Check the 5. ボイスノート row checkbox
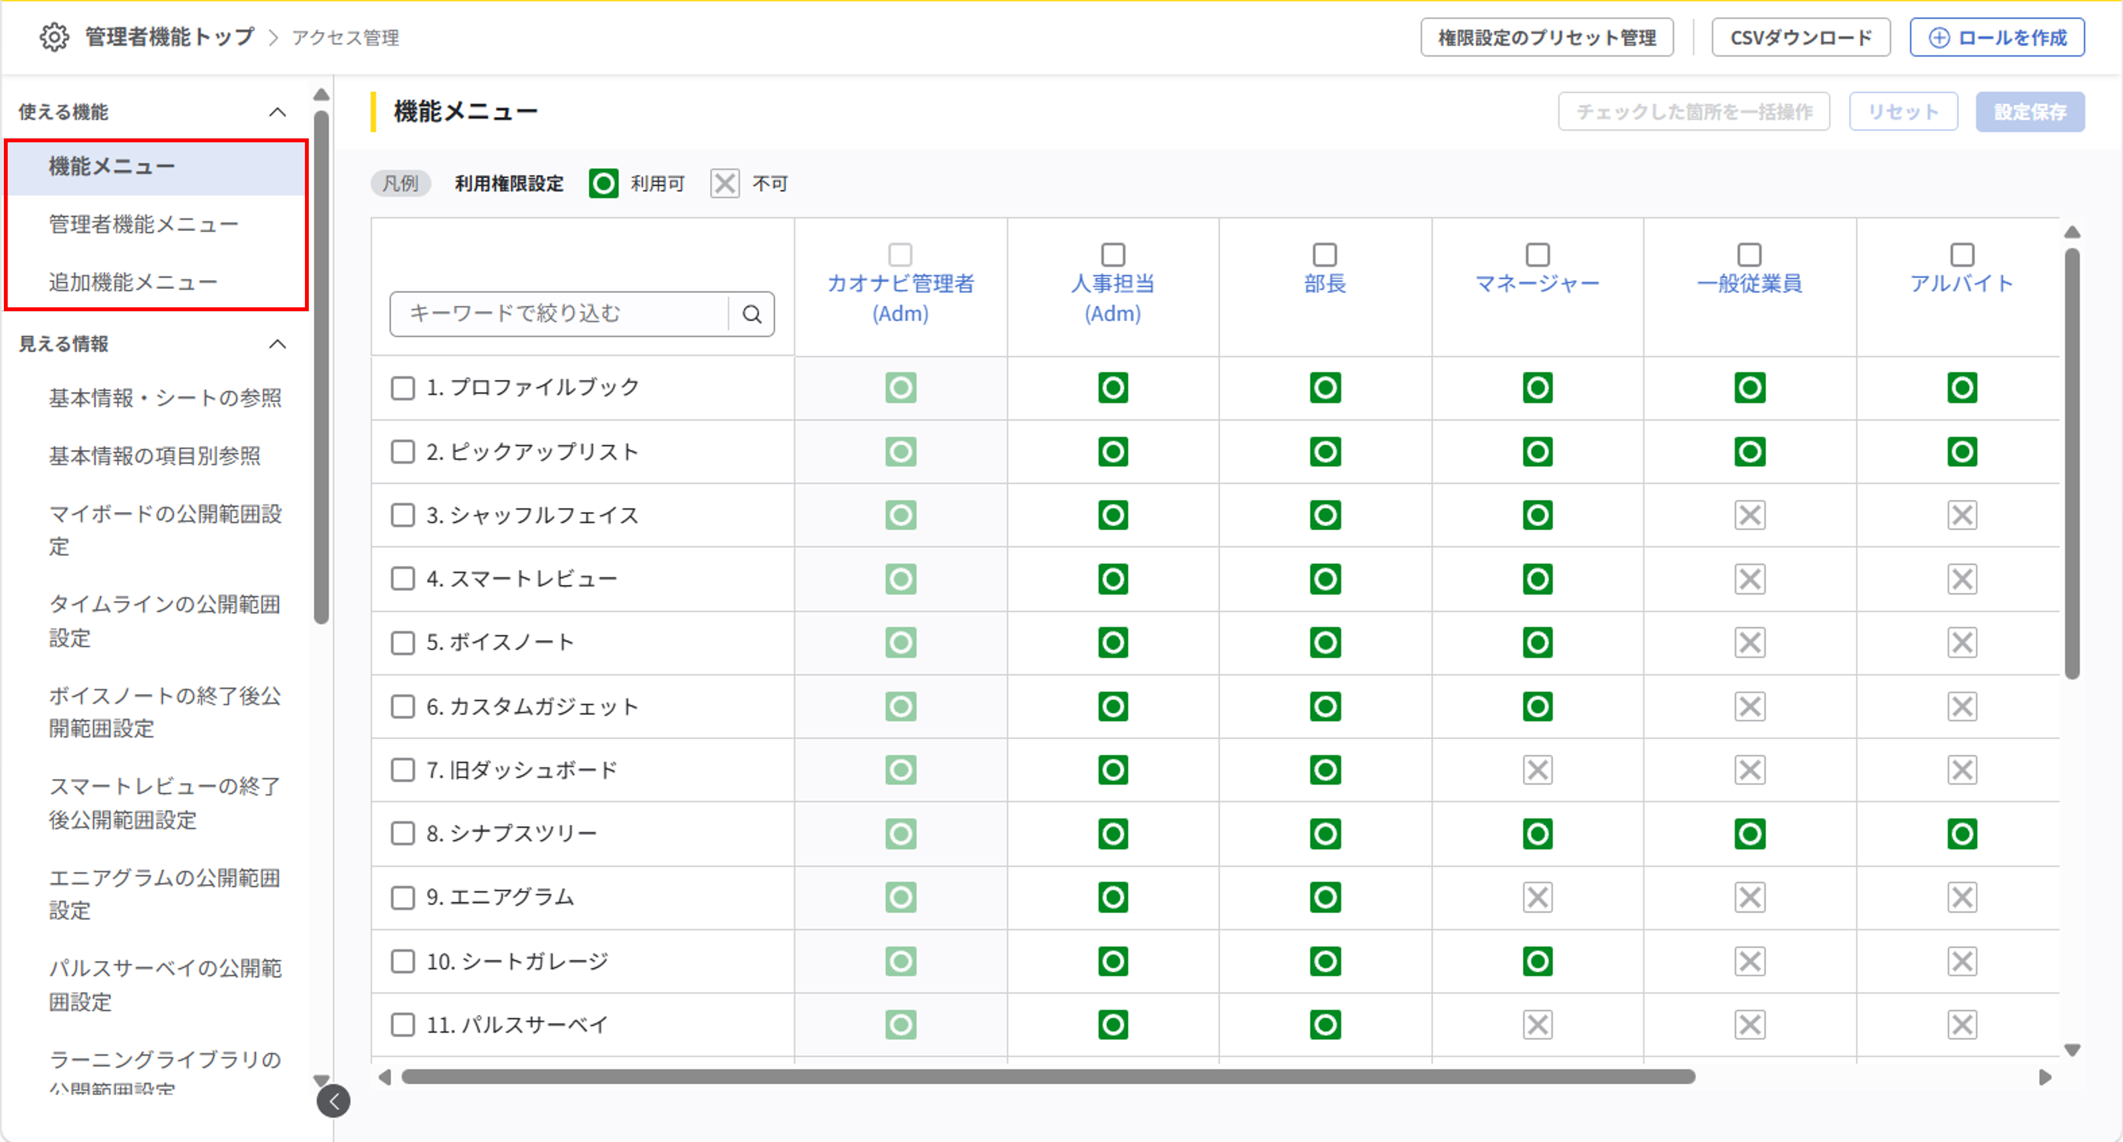Screen dimensions: 2123x1142 [402, 642]
